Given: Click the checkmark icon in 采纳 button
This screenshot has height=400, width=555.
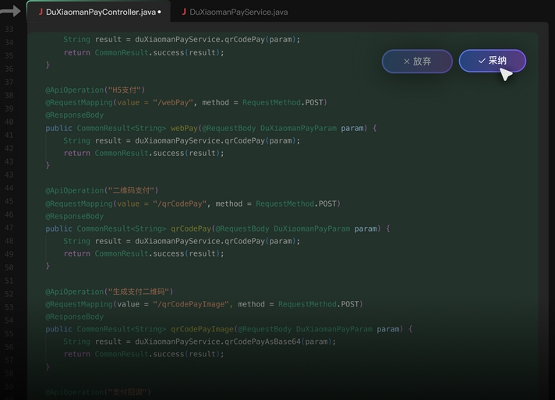Looking at the screenshot, I should [x=481, y=61].
